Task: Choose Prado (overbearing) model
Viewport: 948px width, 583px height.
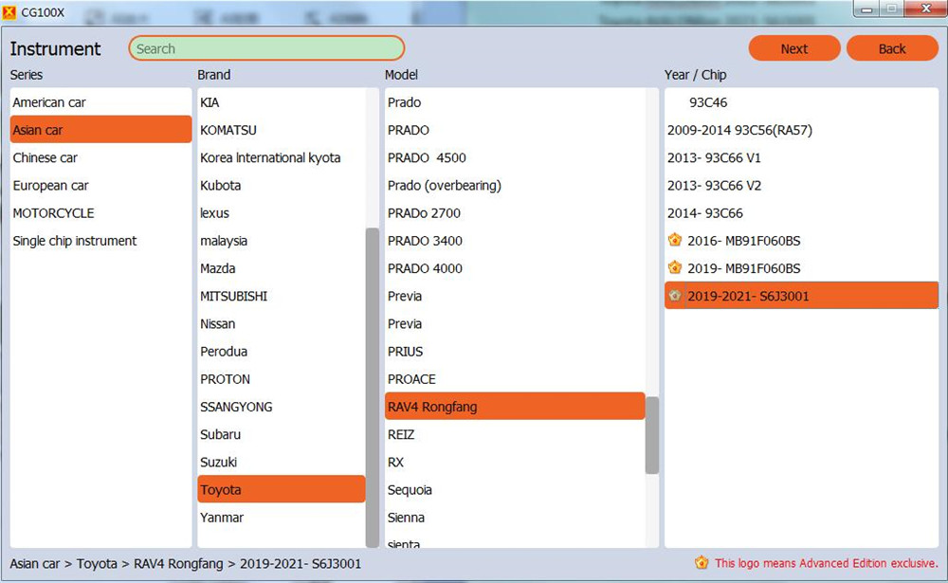Action: [515, 185]
